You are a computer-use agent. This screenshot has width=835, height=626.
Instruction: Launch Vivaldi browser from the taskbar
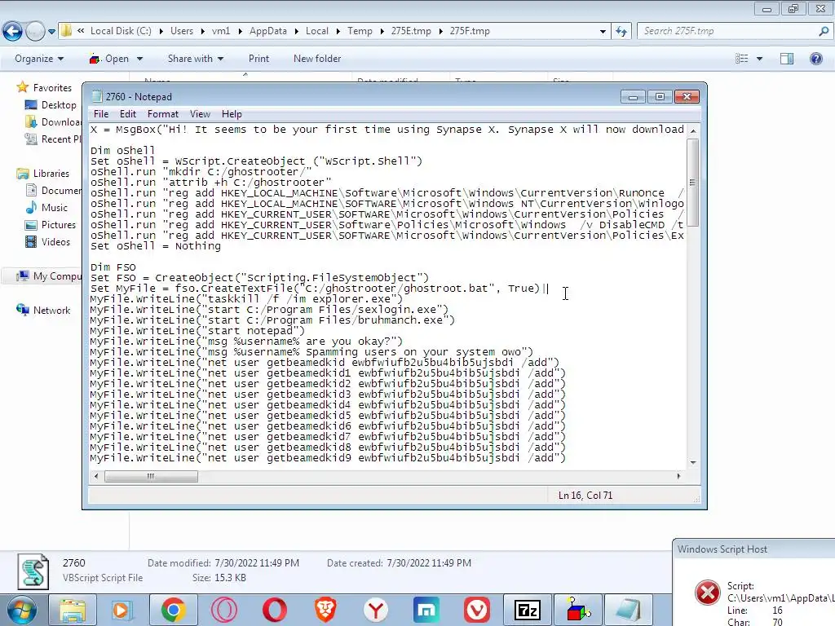pyautogui.click(x=477, y=610)
